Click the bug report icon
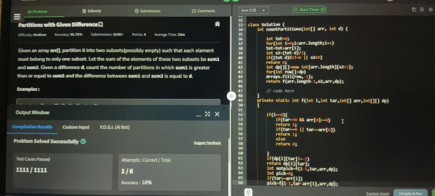 217,24
